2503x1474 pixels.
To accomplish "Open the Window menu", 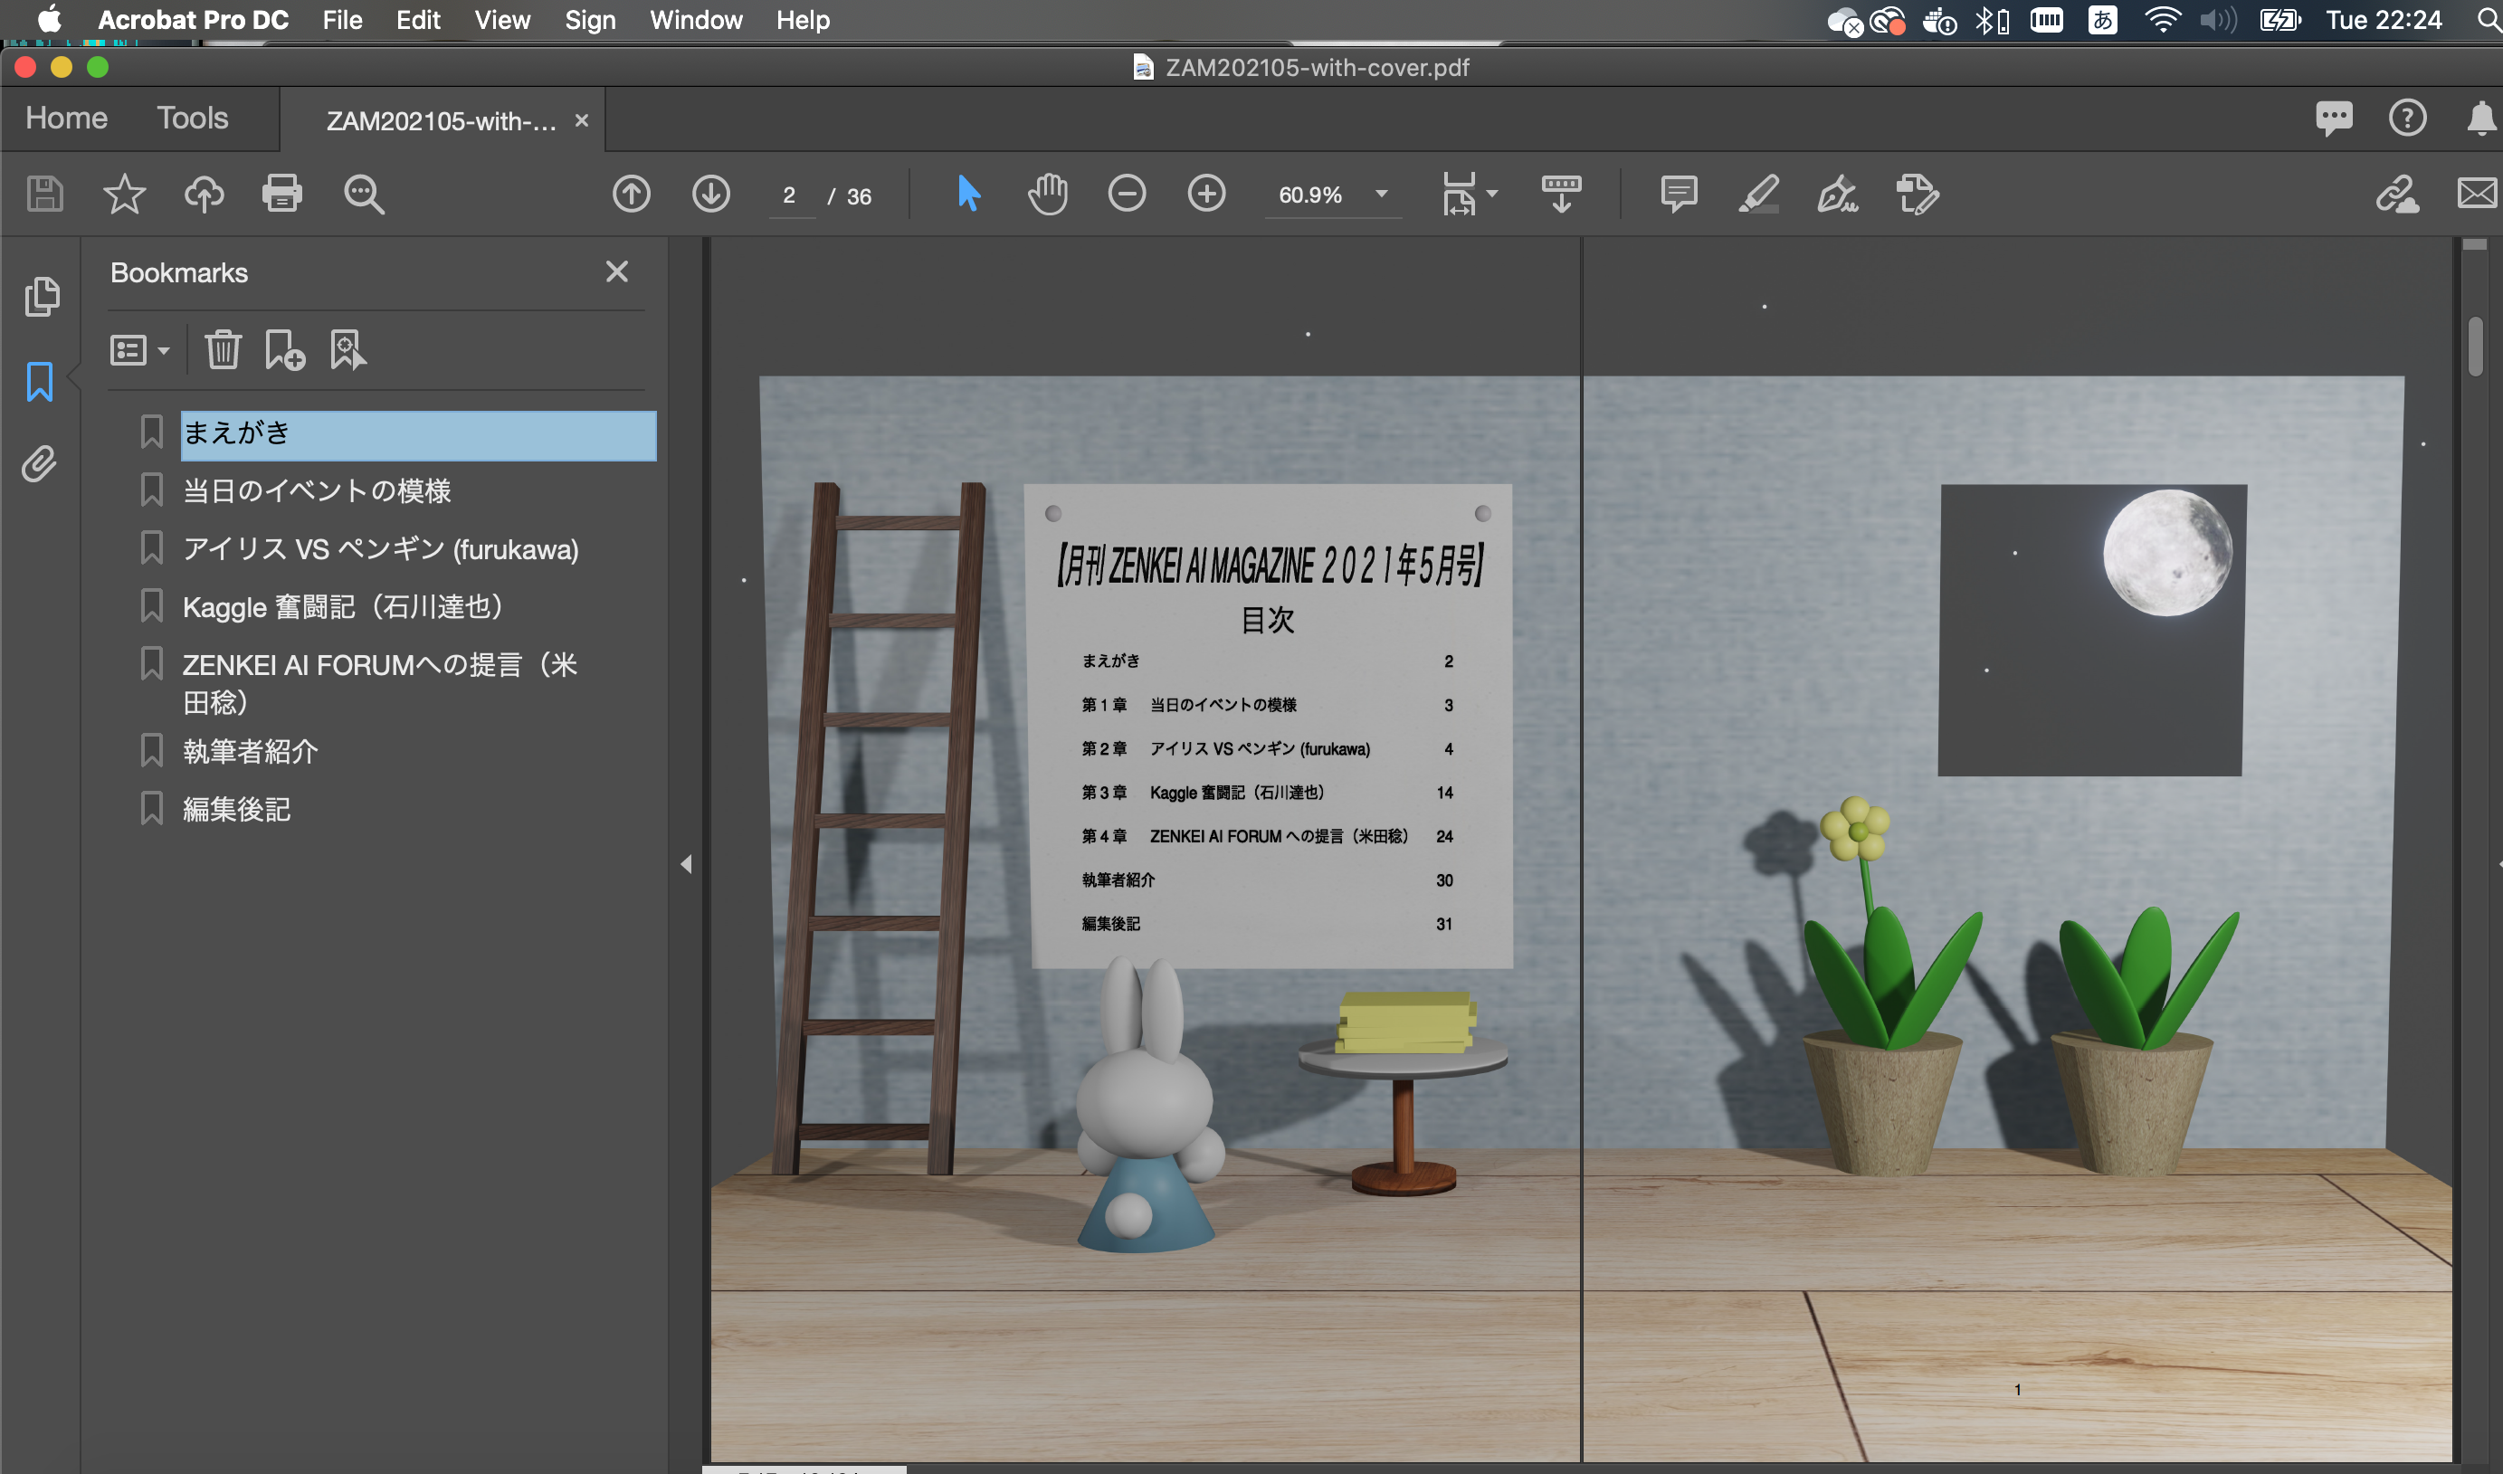I will click(x=696, y=20).
